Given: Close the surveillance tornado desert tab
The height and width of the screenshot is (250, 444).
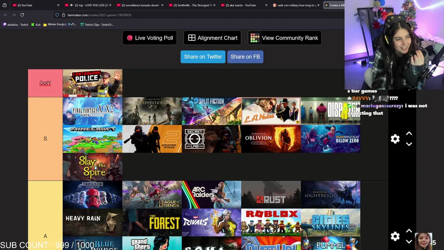Looking at the screenshot, I should click(162, 5).
